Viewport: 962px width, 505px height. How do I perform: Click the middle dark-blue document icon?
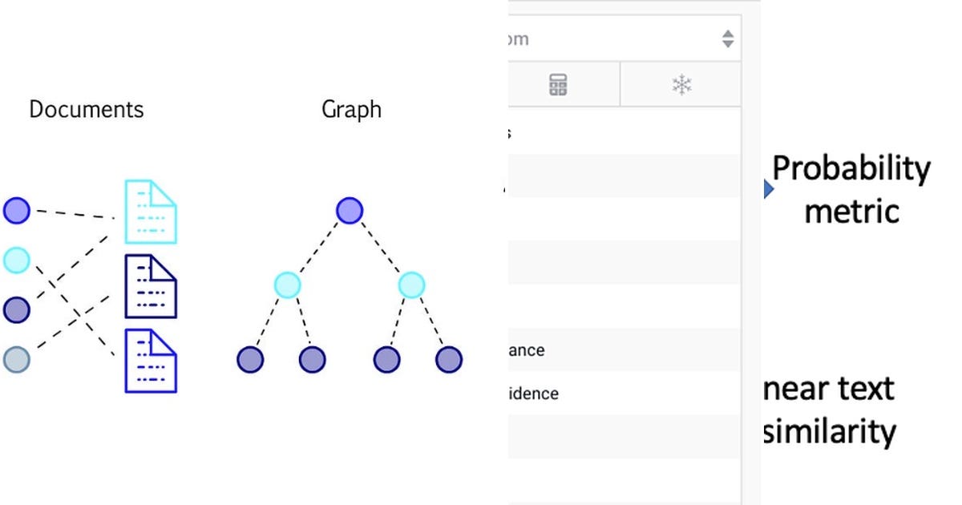(x=151, y=285)
